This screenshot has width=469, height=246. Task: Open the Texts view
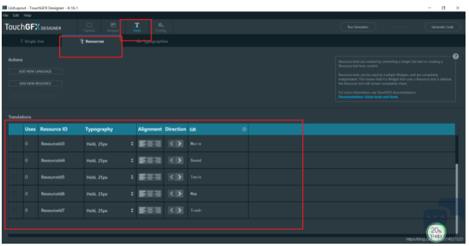pyautogui.click(x=137, y=27)
